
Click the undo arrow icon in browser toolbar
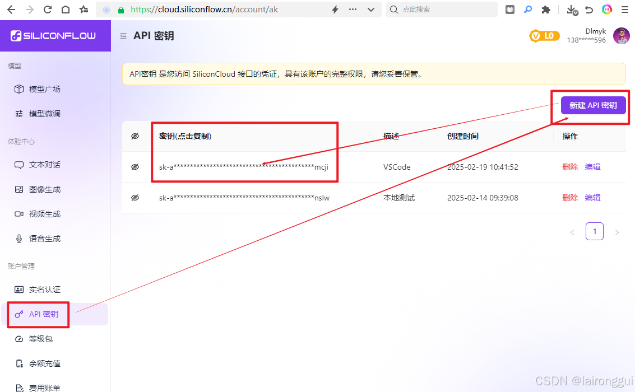[589, 10]
